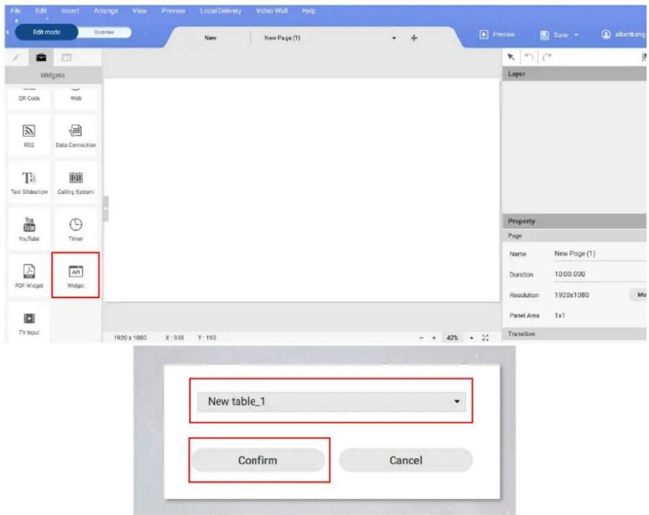Open the New table_1 dropdown
649x515 pixels.
click(x=331, y=402)
